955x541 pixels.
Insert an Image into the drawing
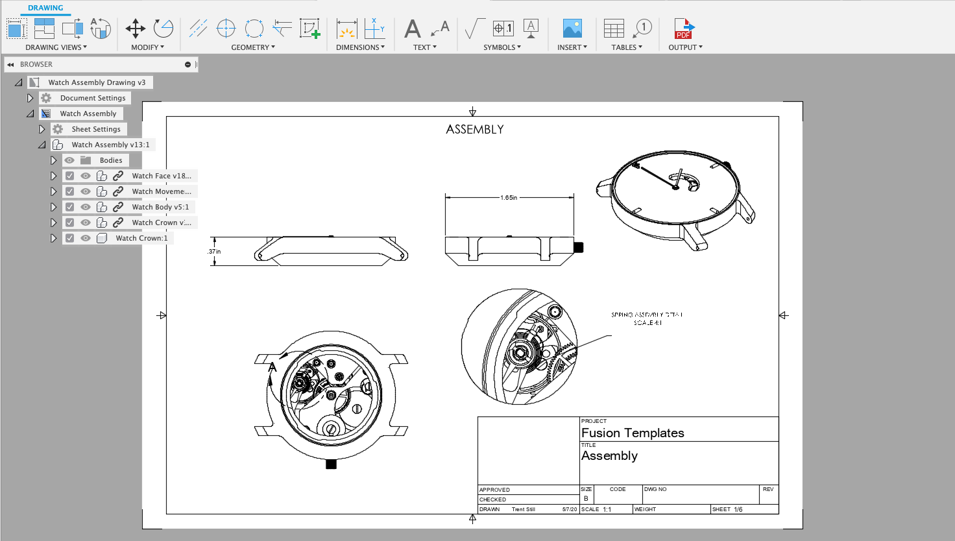pos(571,29)
